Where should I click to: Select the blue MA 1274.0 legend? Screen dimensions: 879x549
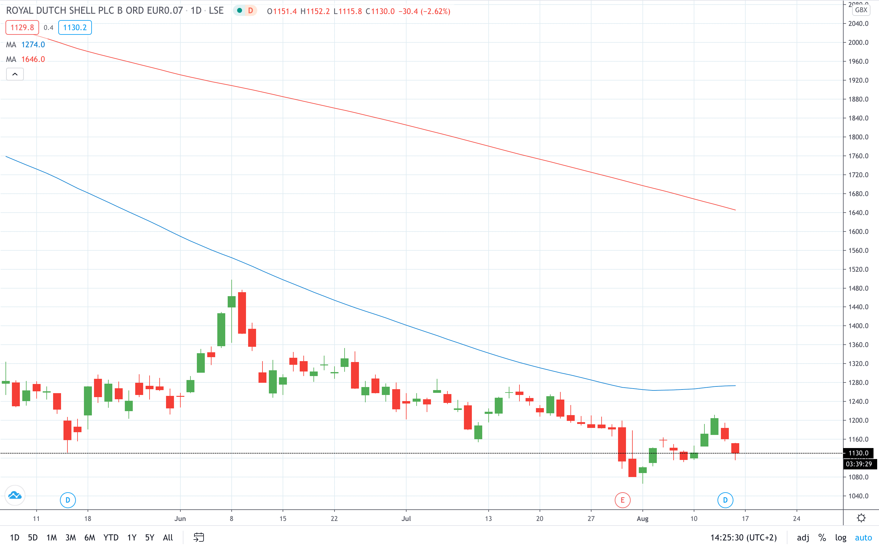tap(25, 45)
